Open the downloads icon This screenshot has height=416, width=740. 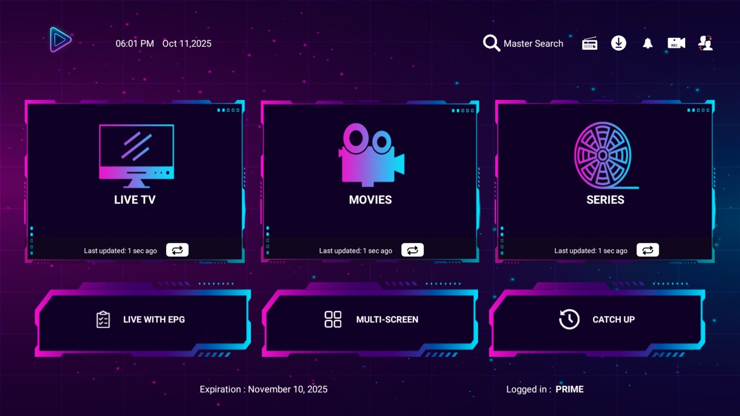point(619,43)
